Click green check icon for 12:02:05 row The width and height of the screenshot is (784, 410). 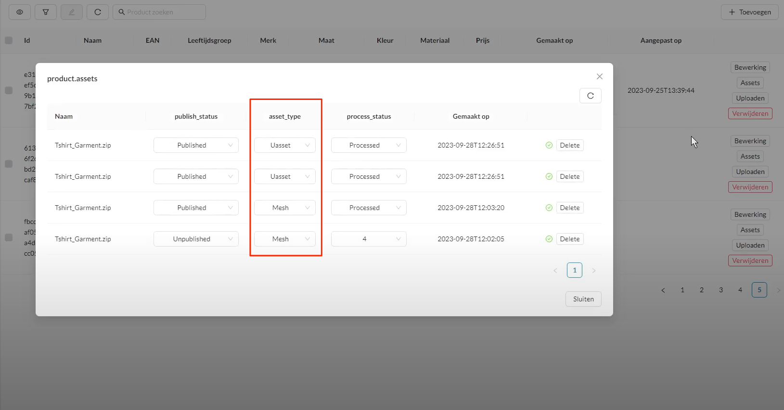[549, 239]
